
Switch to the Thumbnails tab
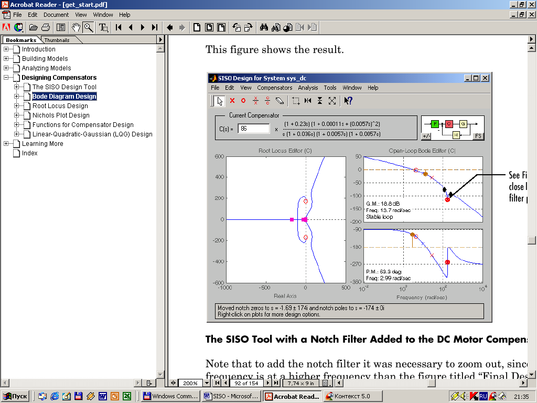57,40
